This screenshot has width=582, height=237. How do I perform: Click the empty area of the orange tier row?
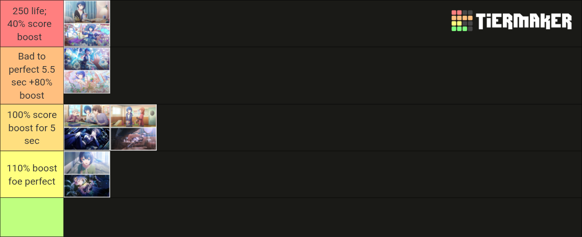point(346,76)
